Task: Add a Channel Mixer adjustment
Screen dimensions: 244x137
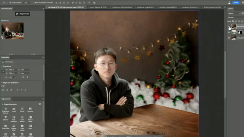Action: click(x=14, y=127)
